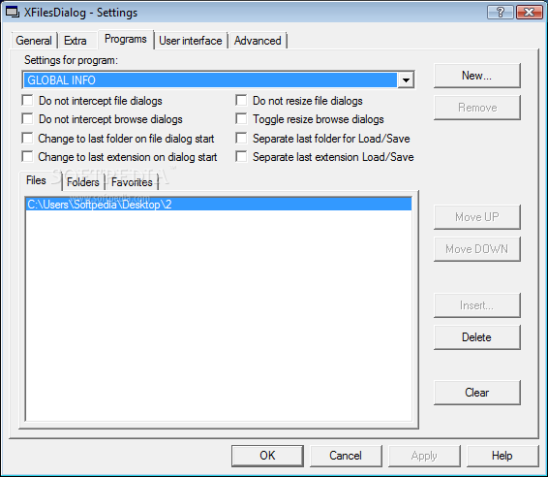The image size is (548, 477).
Task: Open the Favorites sub-tab
Action: (x=132, y=182)
